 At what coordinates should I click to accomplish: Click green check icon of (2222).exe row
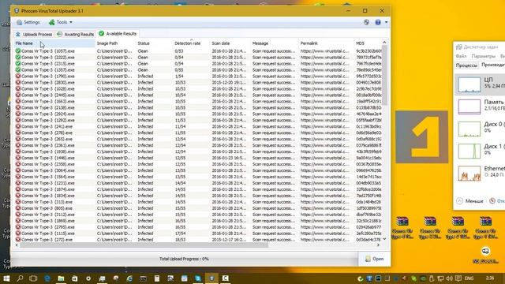[18, 58]
